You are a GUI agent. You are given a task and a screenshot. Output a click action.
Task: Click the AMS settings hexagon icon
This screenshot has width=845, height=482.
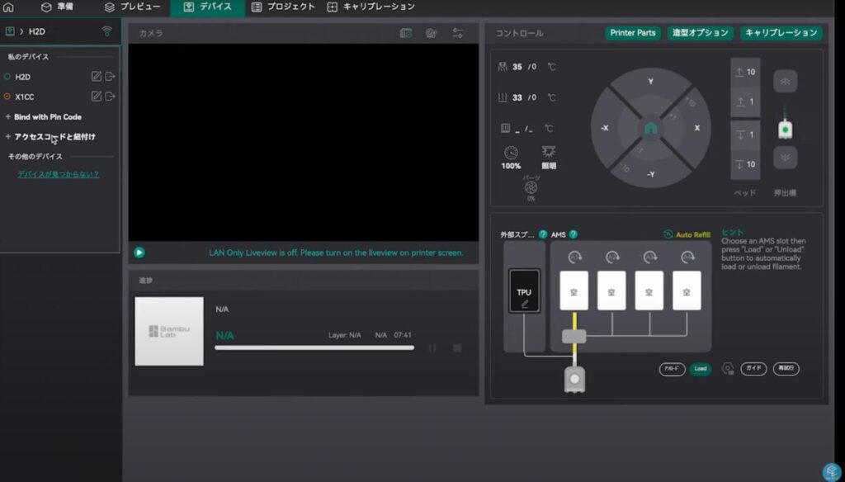(x=727, y=369)
